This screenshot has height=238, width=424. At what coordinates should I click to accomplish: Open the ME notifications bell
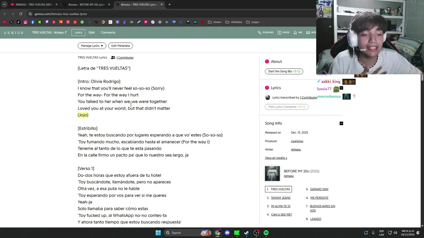(298, 32)
